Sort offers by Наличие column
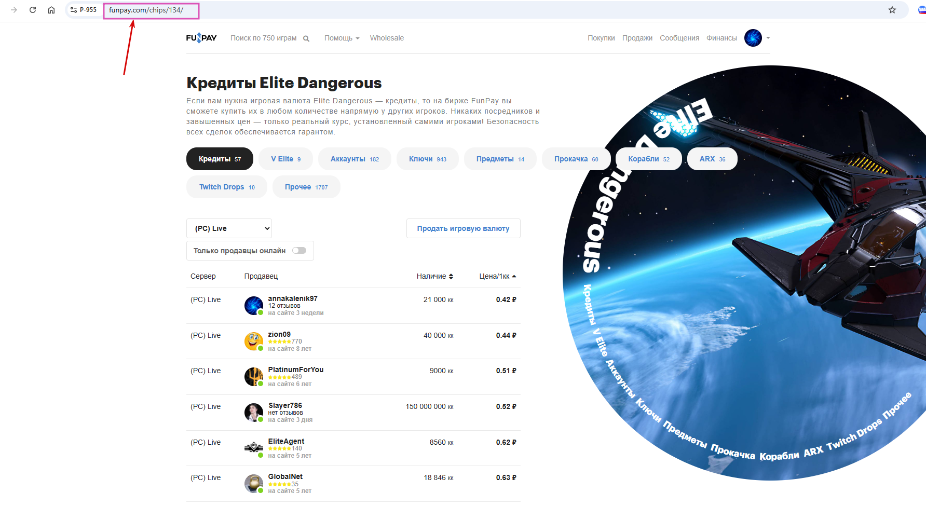The image size is (926, 506). (x=435, y=277)
